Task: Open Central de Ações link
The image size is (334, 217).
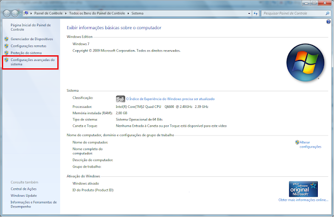Action: pos(23,189)
